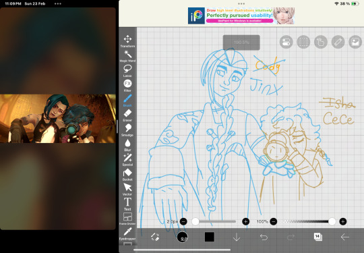Decrease opacity with minus button

[274, 222]
